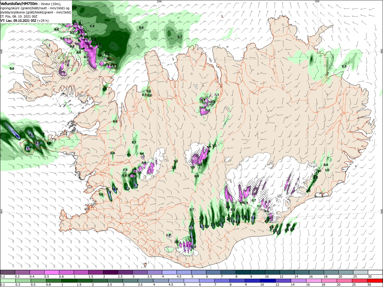The width and height of the screenshot is (383, 287).
Task: Click the 4.5 label in the lower legend row
Action: pos(171,285)
